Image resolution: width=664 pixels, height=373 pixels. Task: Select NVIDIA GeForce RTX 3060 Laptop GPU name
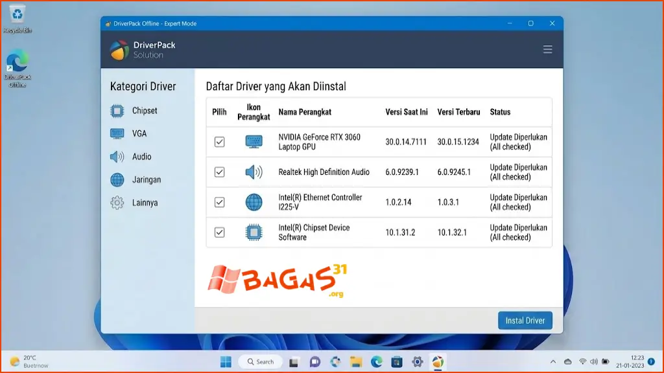tap(319, 142)
